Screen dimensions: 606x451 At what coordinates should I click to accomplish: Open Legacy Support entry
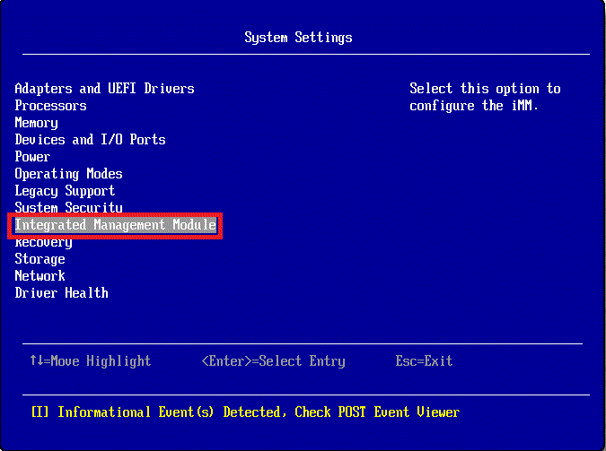click(65, 191)
